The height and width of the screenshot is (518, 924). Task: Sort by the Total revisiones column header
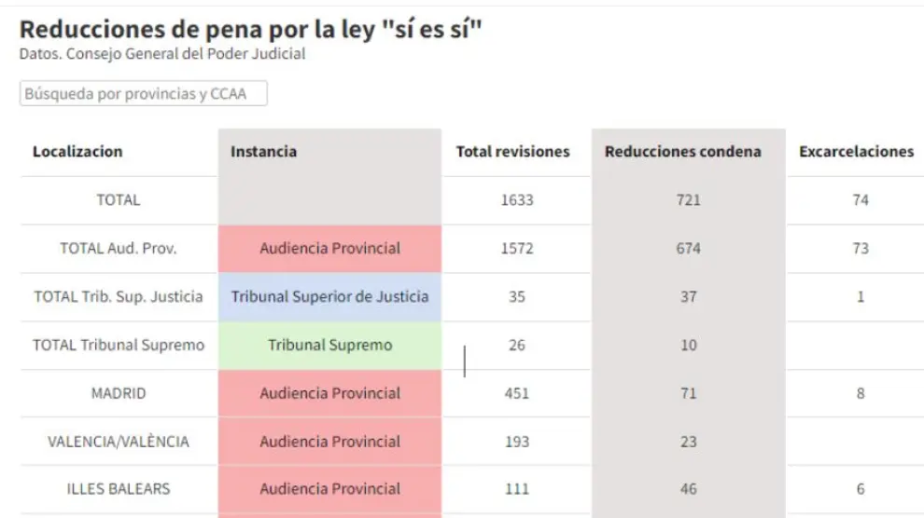512,152
